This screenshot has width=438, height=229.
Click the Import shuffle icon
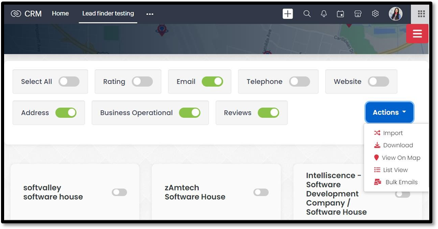point(377,133)
